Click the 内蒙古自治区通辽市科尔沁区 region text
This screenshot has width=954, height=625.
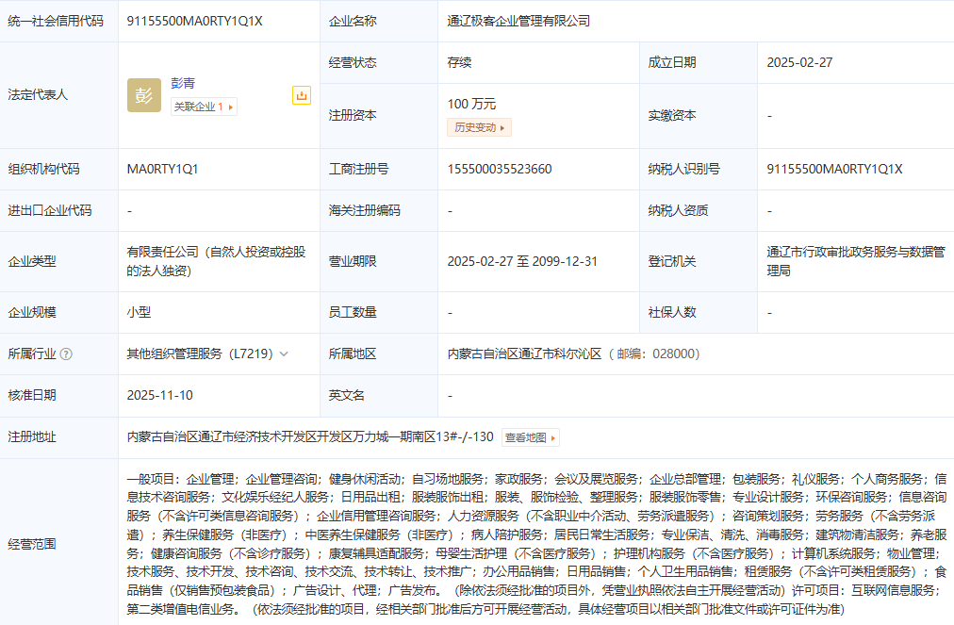click(x=524, y=354)
